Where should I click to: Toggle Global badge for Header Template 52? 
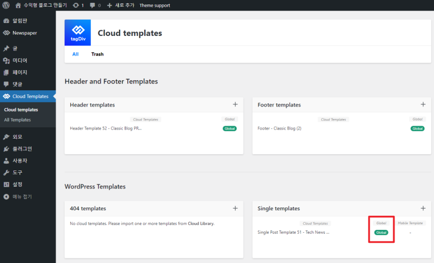pos(230,128)
